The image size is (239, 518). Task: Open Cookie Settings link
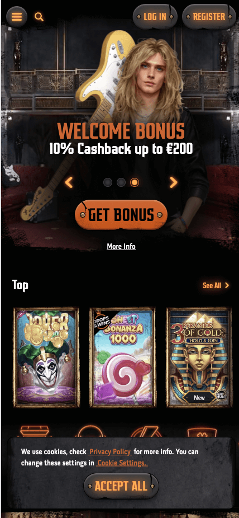point(122,463)
